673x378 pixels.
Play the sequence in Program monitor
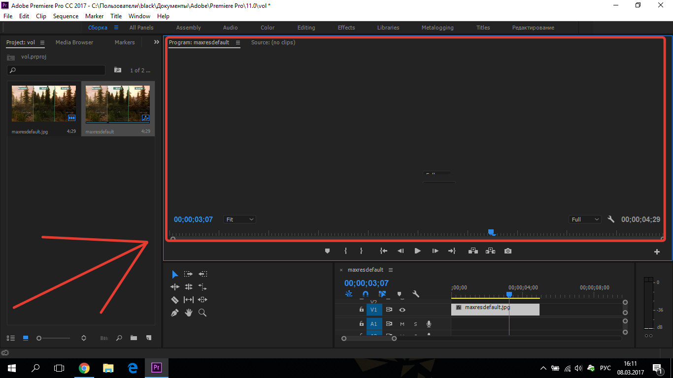point(417,251)
